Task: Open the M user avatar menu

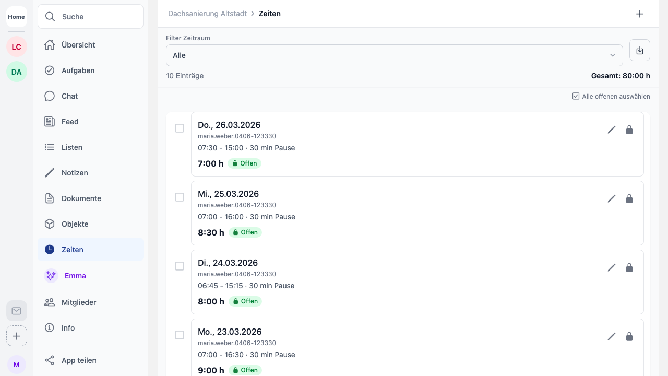Action: (17, 365)
